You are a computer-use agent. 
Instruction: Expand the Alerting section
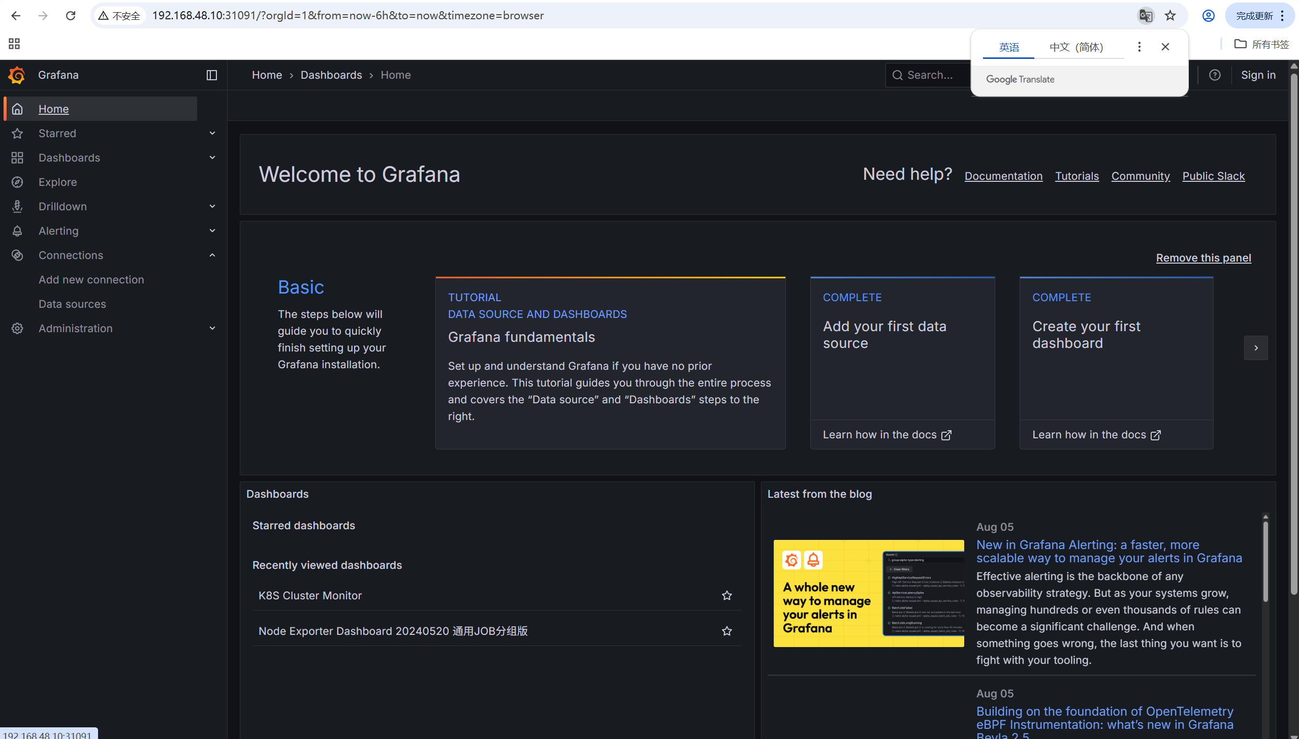(x=212, y=231)
